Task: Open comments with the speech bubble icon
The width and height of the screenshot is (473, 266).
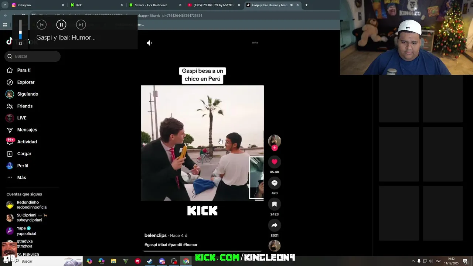Action: (x=274, y=183)
